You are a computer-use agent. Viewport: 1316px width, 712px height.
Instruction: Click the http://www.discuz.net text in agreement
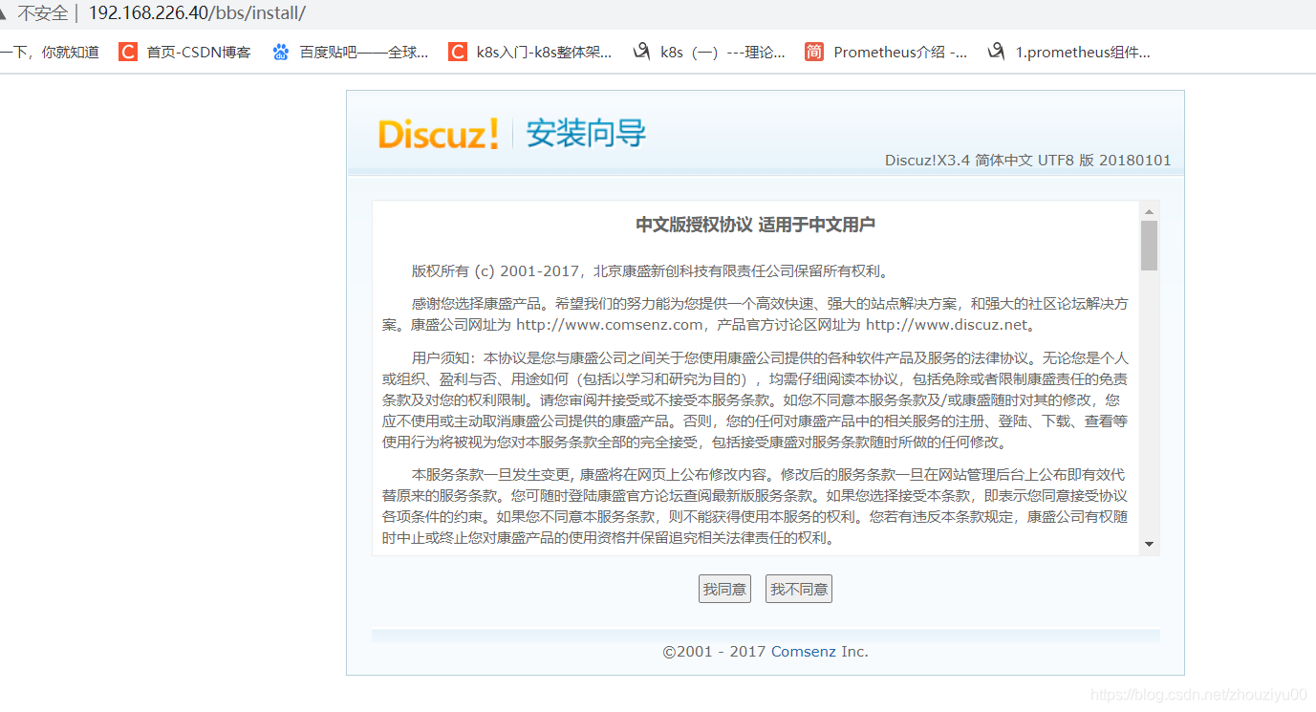click(946, 324)
